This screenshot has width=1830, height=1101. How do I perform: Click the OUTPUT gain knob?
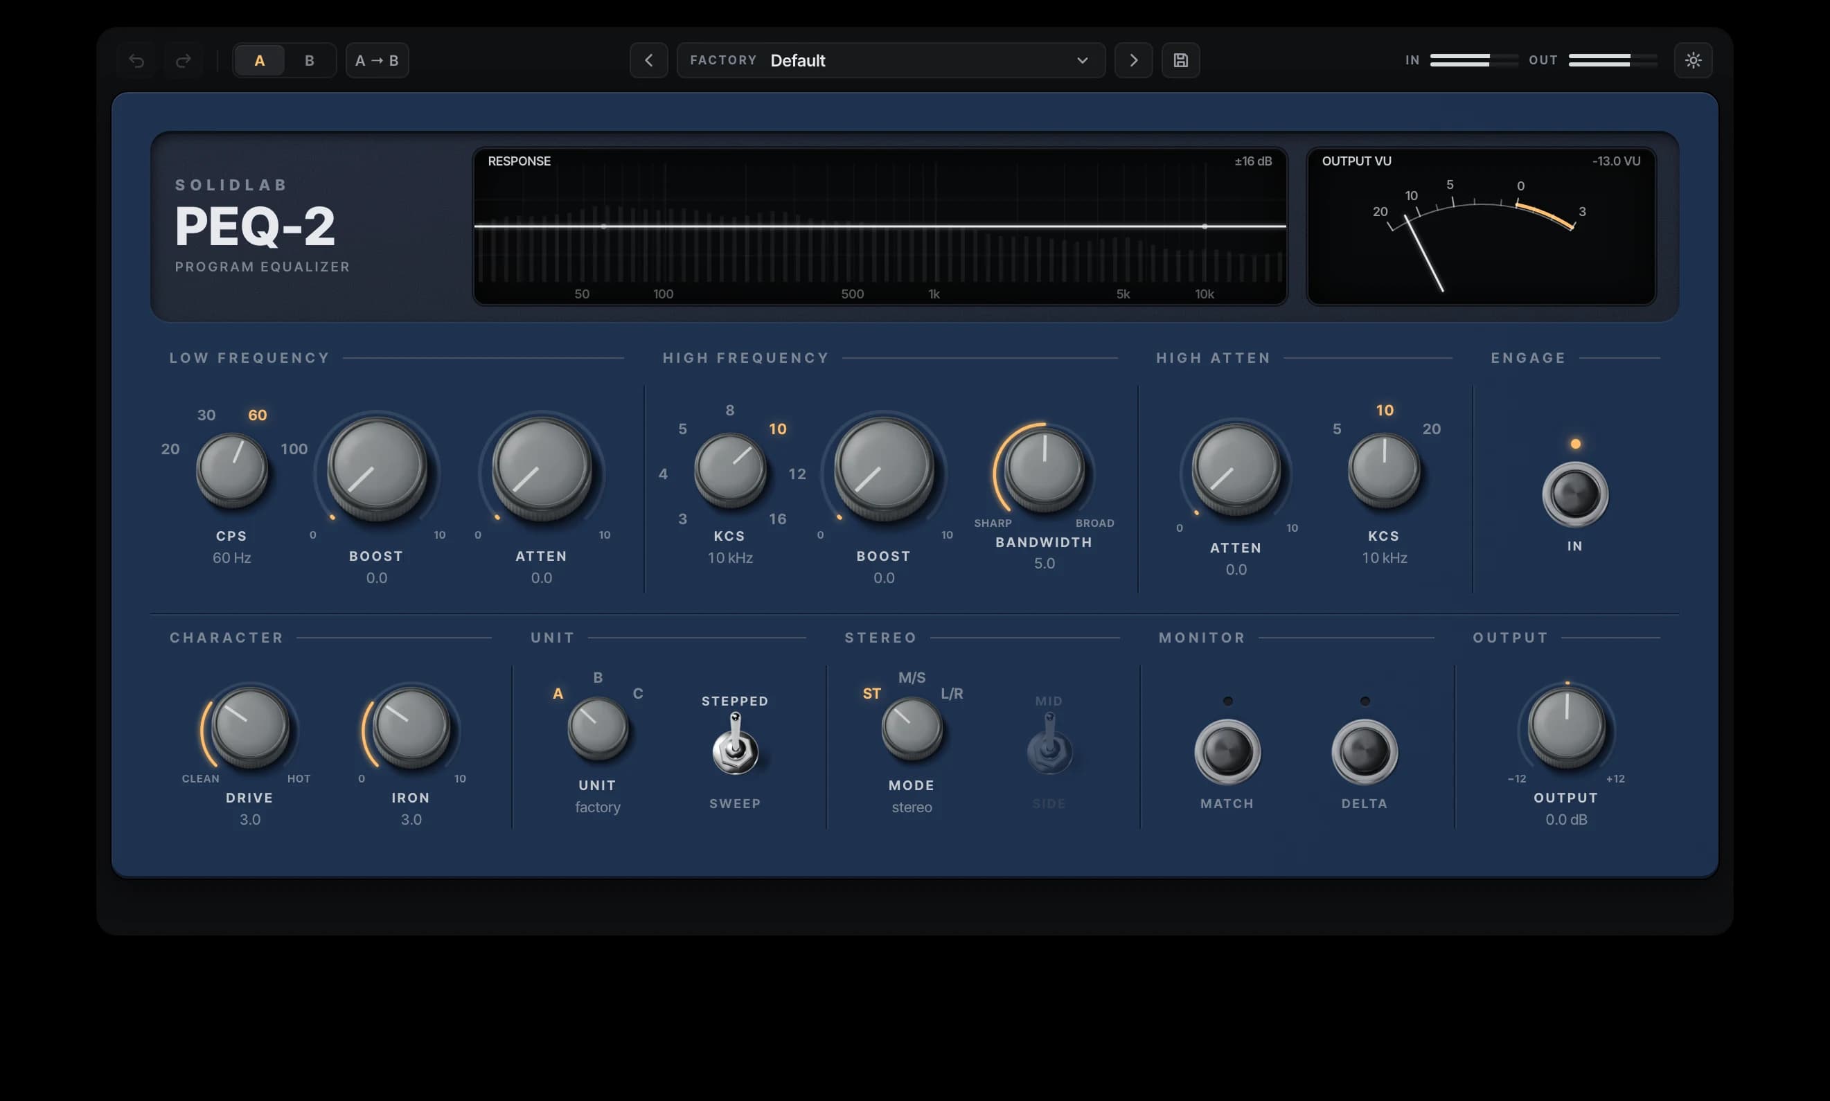(1567, 727)
